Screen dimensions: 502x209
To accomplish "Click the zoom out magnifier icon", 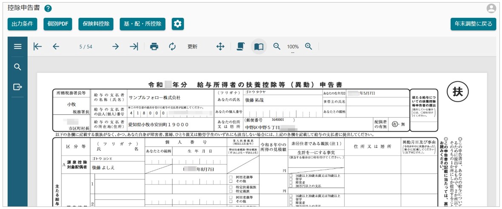I will point(277,47).
